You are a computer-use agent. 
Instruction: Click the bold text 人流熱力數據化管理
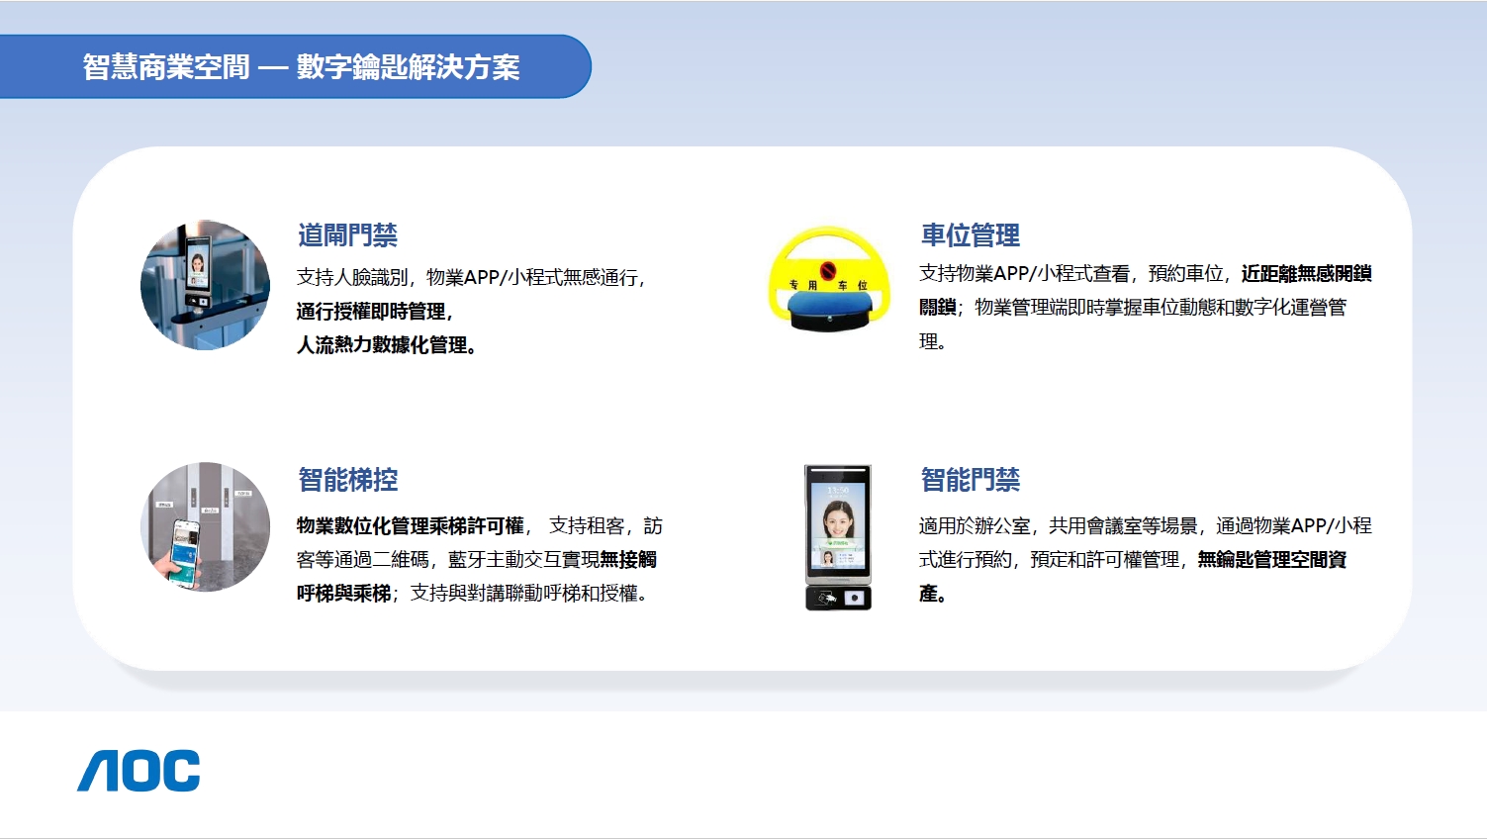pyautogui.click(x=384, y=345)
